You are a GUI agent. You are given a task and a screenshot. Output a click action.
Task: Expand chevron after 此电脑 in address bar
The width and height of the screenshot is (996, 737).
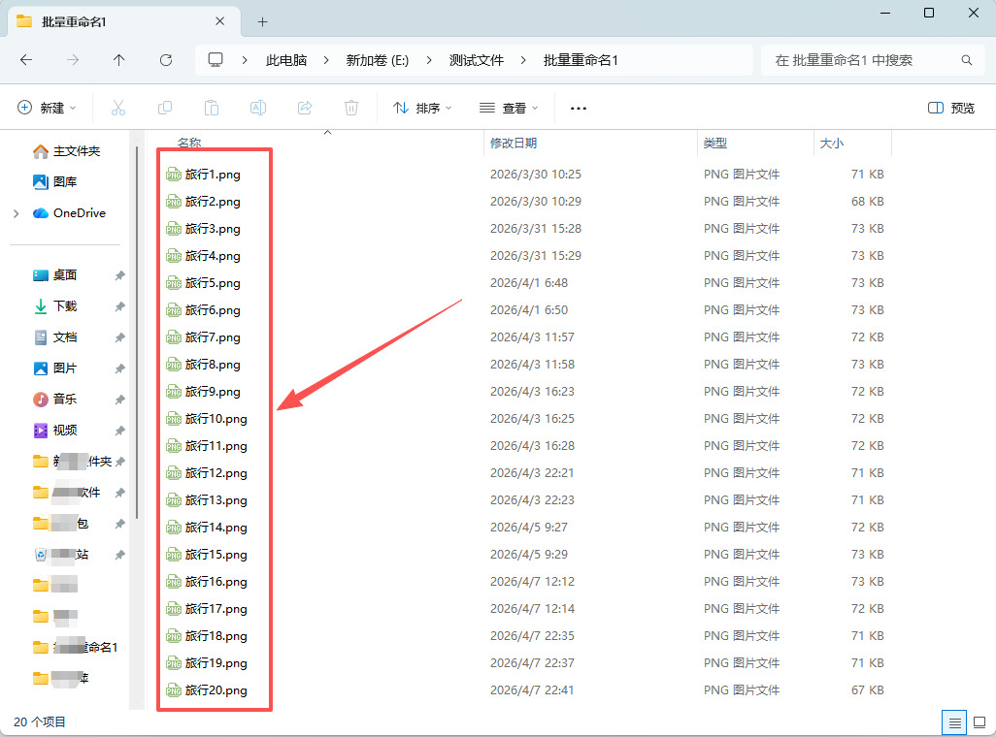tap(326, 60)
